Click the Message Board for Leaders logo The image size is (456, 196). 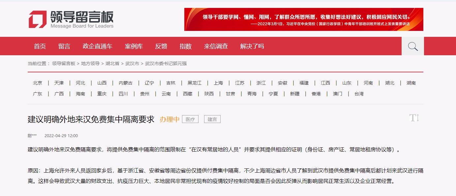pyautogui.click(x=71, y=19)
